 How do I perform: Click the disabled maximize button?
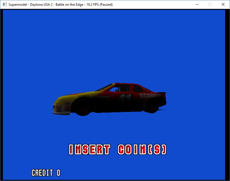click(210, 4)
